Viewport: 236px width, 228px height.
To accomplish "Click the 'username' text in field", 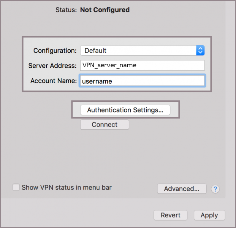I will (x=97, y=81).
